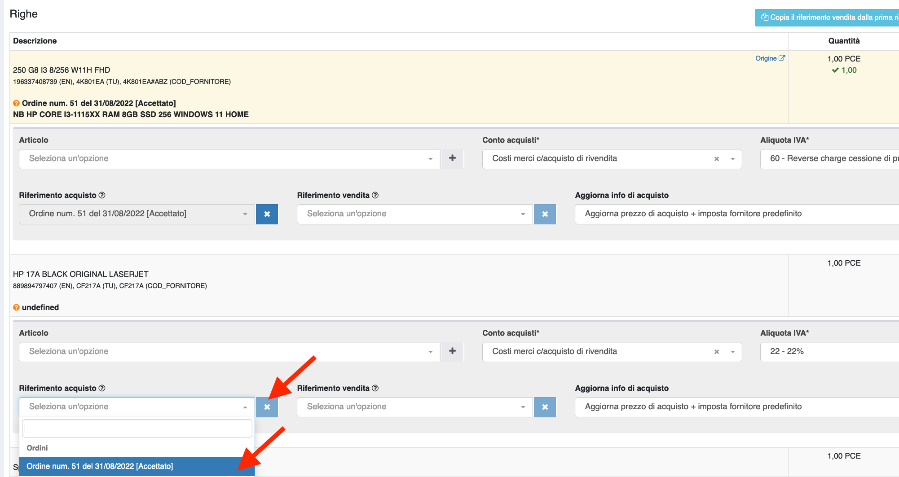Open help icon beside HP 17A Riferimento vendita label

pos(375,388)
